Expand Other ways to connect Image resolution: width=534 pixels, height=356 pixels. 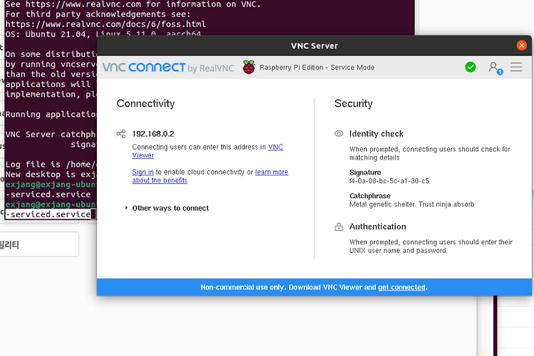click(167, 208)
